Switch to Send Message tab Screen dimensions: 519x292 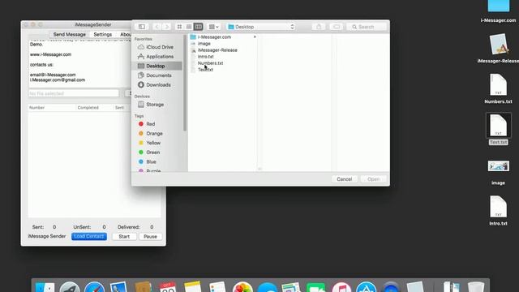click(69, 34)
